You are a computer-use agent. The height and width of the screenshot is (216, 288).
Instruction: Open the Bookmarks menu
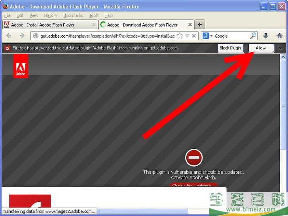click(73, 15)
